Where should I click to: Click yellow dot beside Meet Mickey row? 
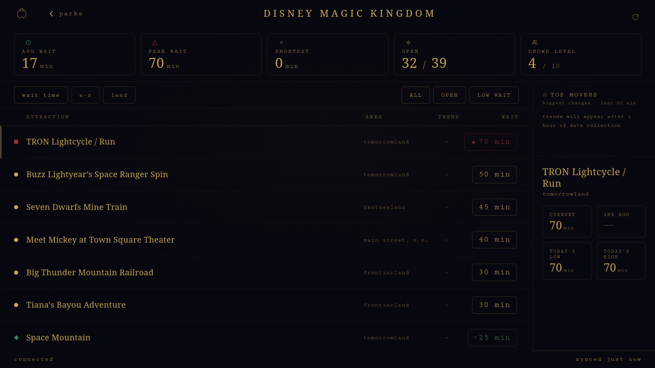16,240
